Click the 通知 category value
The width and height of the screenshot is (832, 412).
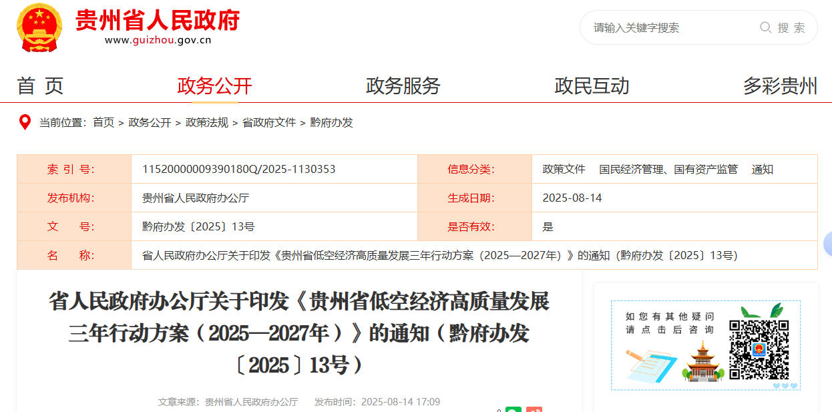click(763, 170)
